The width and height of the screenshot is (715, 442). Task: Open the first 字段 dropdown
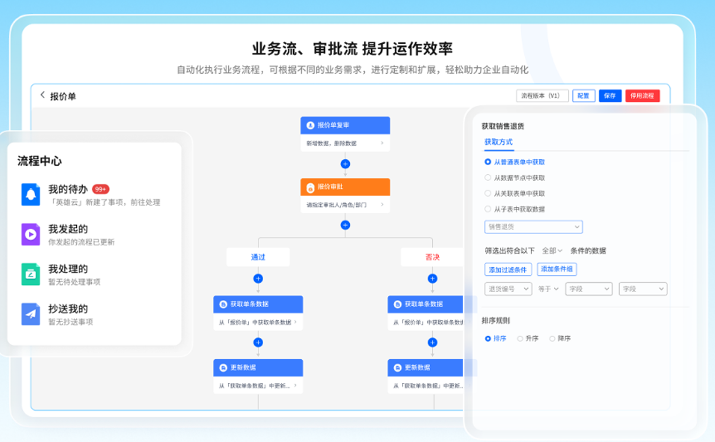tap(589, 289)
